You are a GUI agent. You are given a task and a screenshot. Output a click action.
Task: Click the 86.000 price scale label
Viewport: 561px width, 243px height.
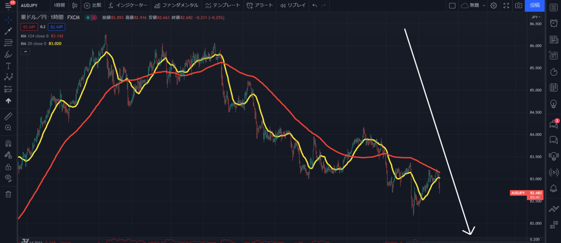pos(536,46)
